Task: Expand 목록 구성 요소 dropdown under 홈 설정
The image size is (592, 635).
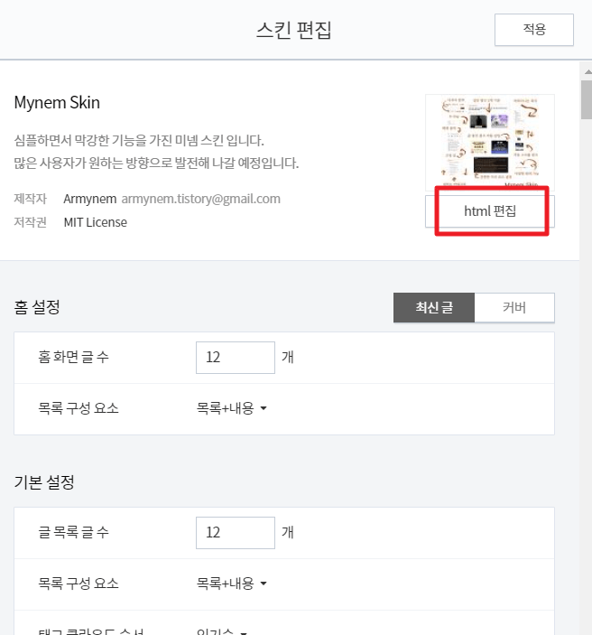Action: (x=231, y=408)
